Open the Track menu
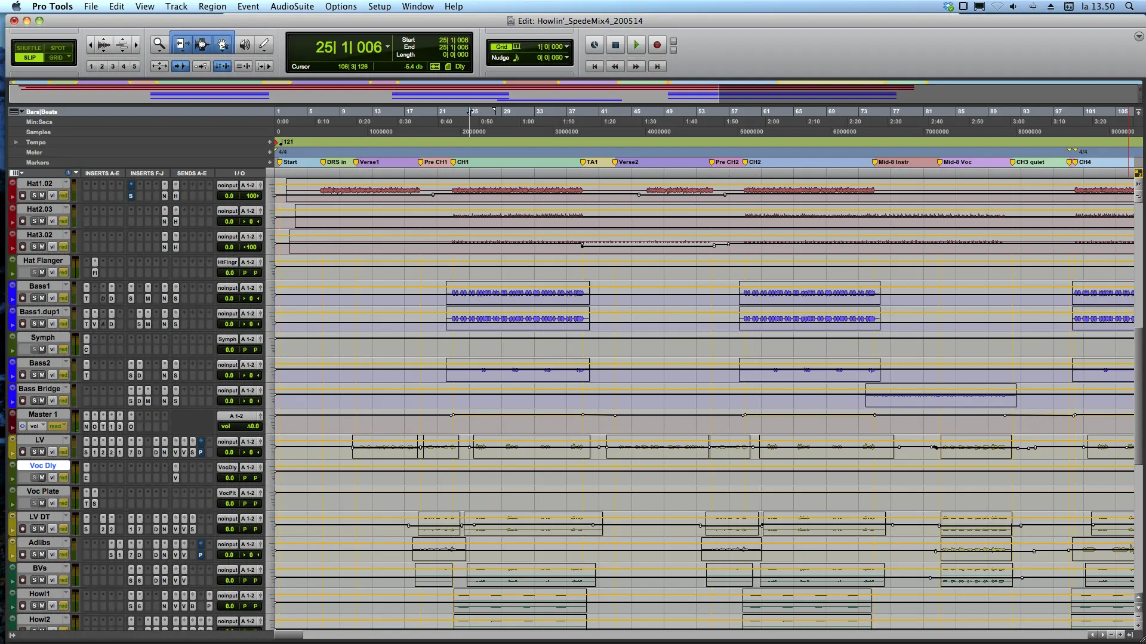The height and width of the screenshot is (644, 1146). [x=176, y=6]
